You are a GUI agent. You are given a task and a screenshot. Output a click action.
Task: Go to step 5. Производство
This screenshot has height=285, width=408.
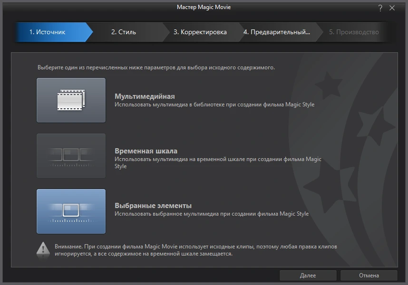[x=354, y=32]
